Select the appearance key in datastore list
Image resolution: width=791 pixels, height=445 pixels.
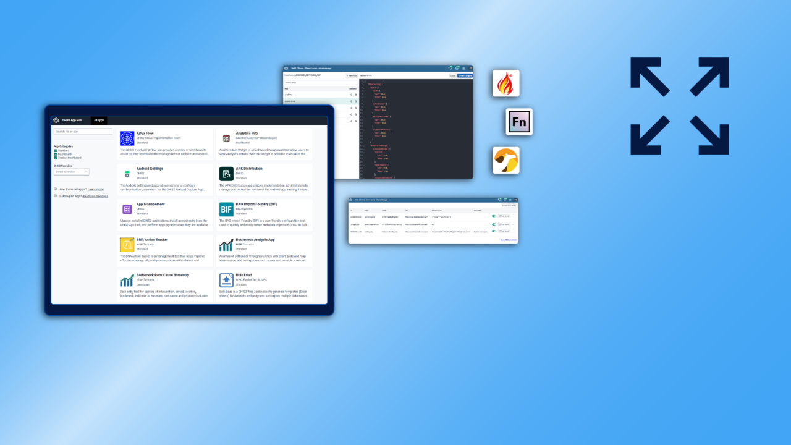(320, 101)
